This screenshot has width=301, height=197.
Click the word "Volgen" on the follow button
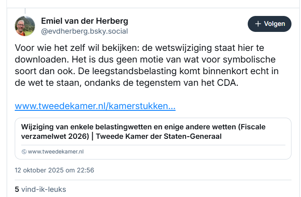point(275,24)
